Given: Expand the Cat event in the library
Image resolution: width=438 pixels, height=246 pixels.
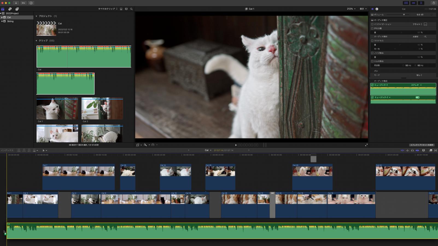Looking at the screenshot, I should pos(2,17).
